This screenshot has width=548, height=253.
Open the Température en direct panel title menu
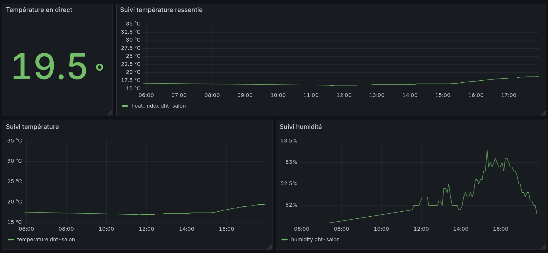[39, 10]
